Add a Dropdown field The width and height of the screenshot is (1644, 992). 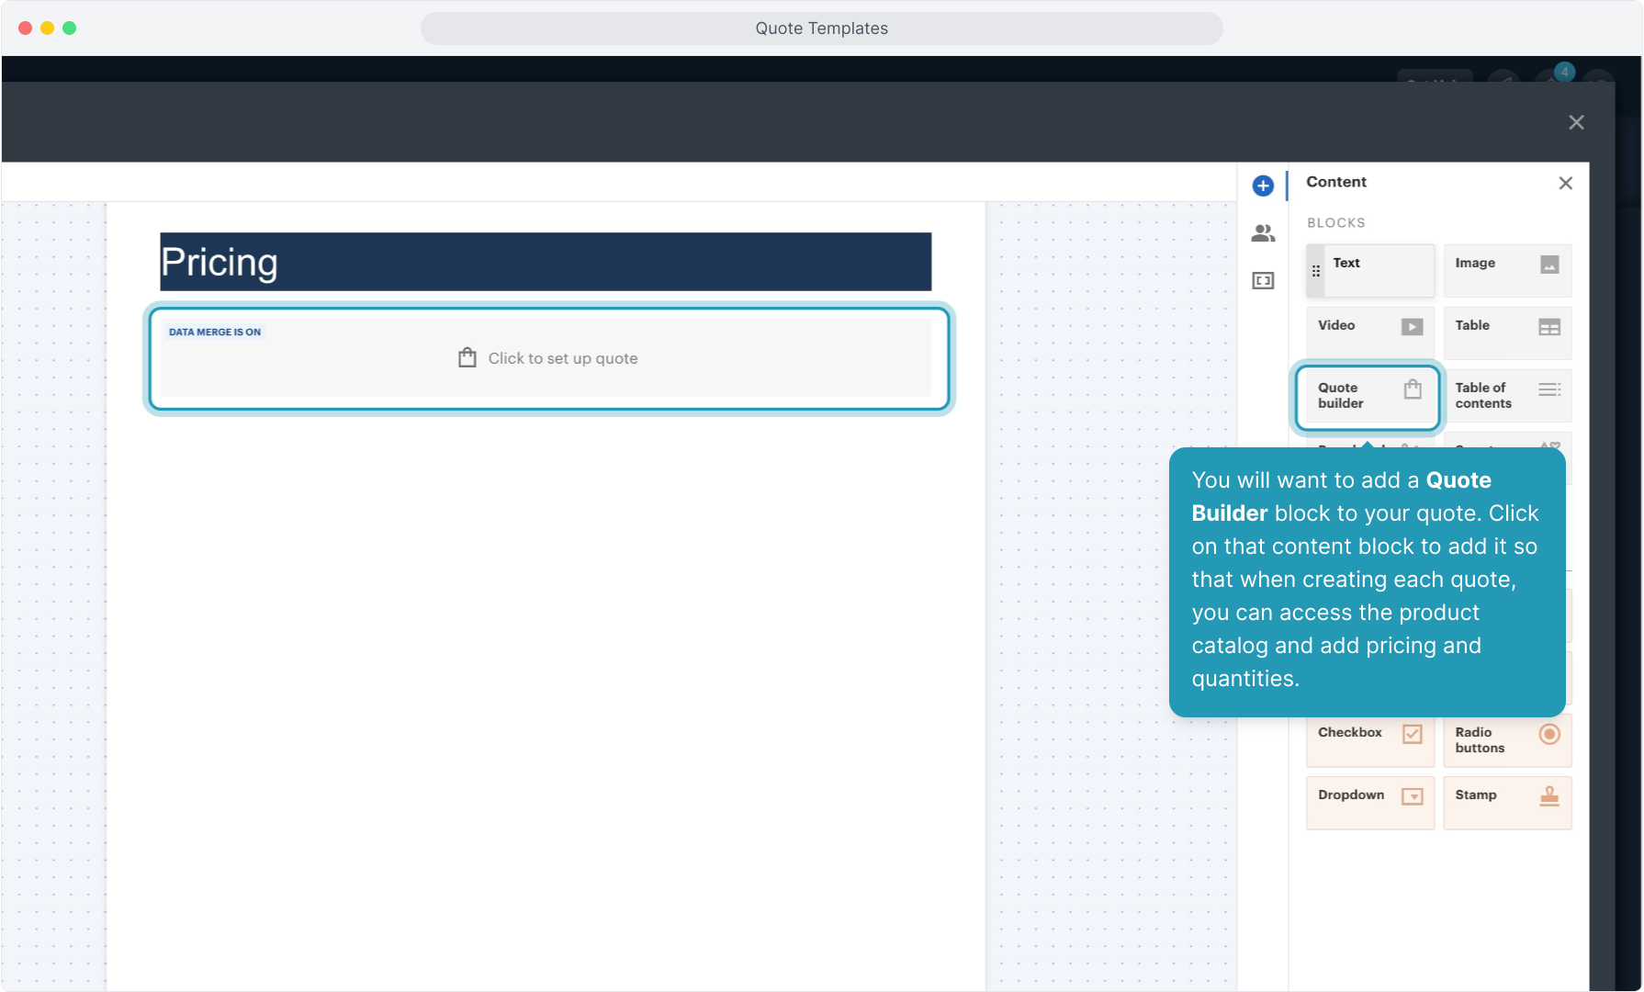(1369, 802)
